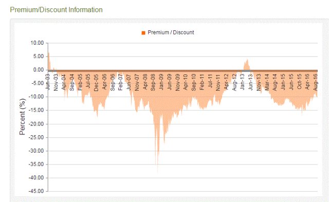329x202 pixels.
Task: Click the premium peak above Jan-13
Action: 248,61
